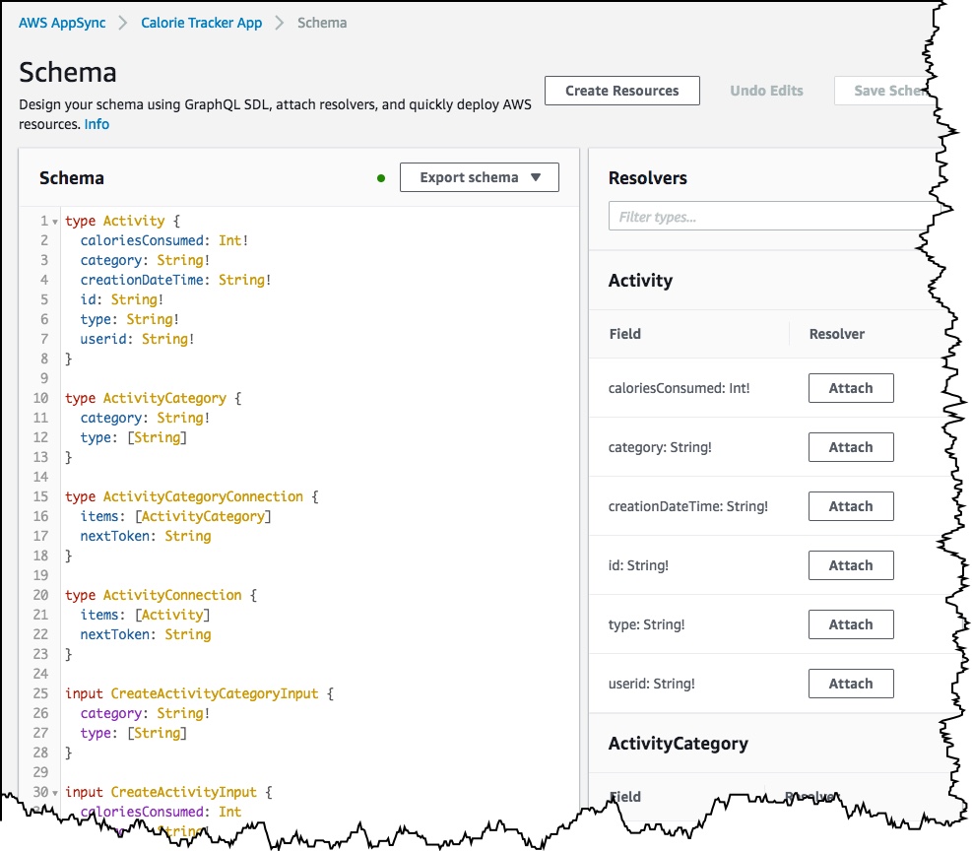Click code line 'id: String!' at line 5
The image size is (972, 851).
click(x=121, y=299)
